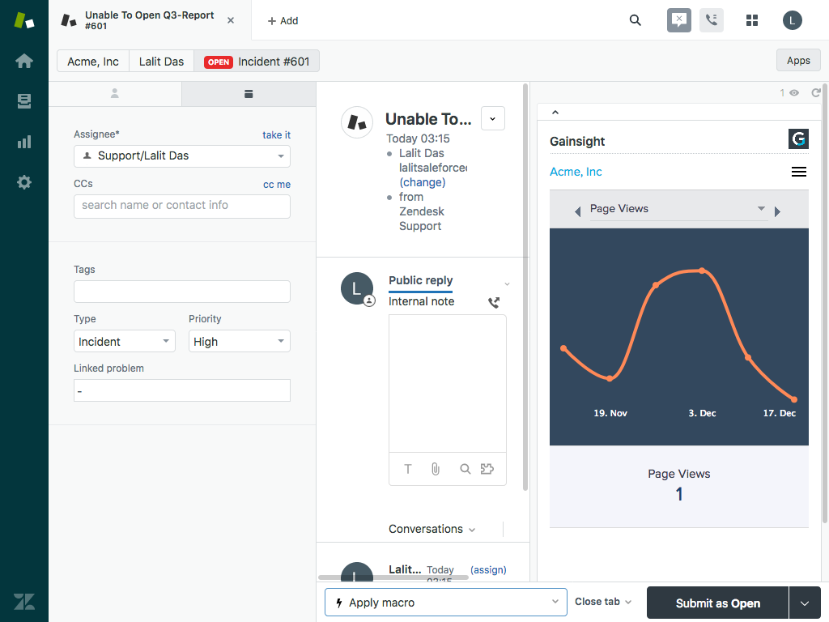Click the search magnifier in top bar
Screen dimensions: 829x622
[636, 20]
